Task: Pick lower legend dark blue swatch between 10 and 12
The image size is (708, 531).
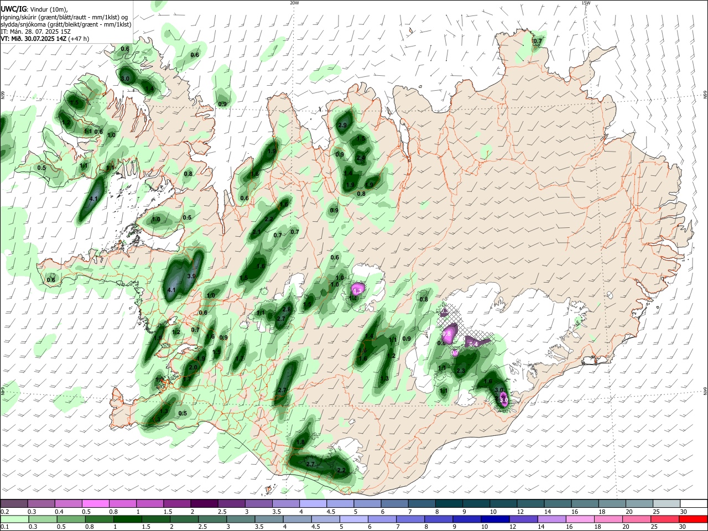Action: [495, 519]
